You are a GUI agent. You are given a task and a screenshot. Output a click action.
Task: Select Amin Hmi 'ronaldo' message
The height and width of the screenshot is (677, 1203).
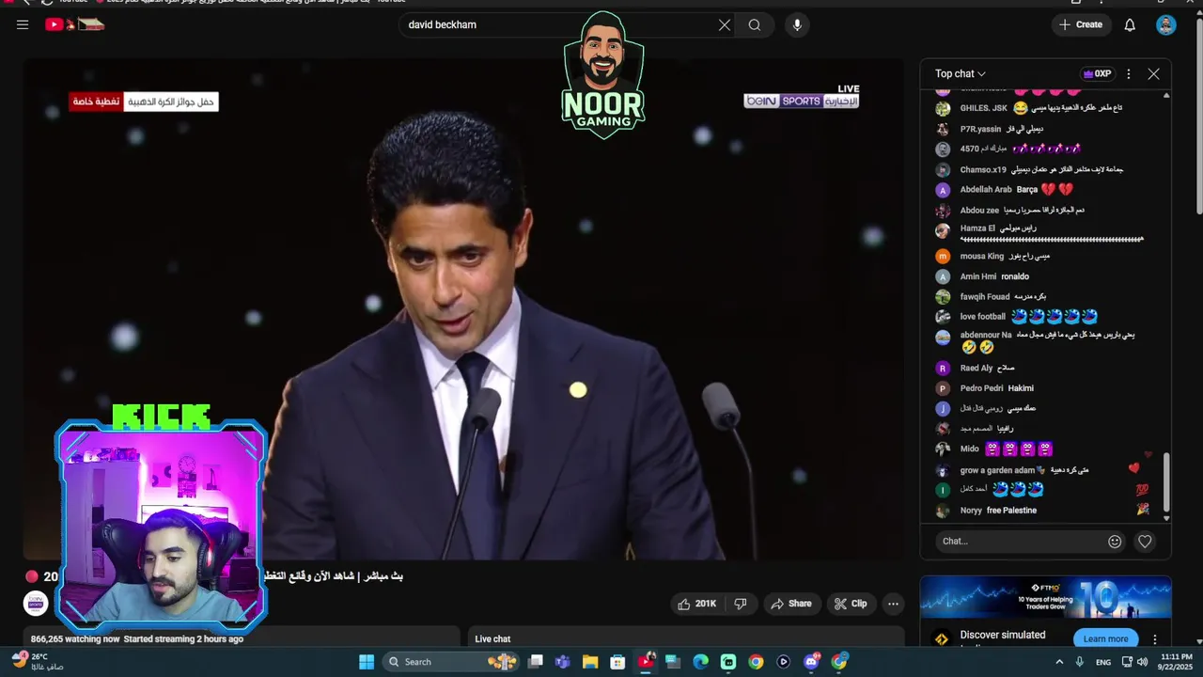1015,277
